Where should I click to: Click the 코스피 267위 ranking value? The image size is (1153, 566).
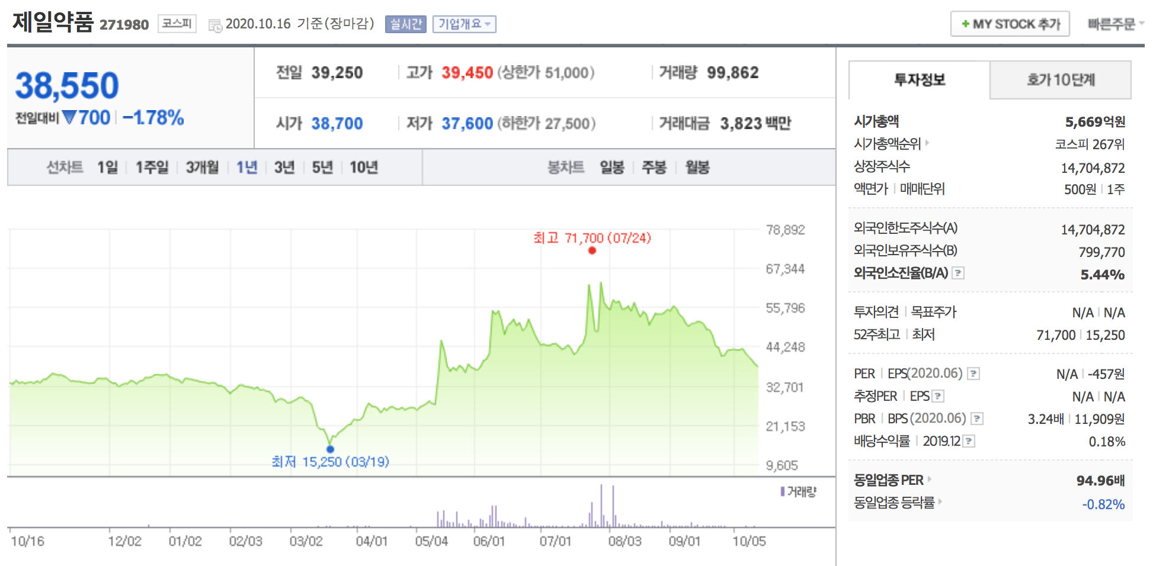1090,144
